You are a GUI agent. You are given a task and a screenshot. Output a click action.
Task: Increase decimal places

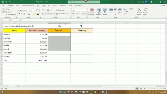pyautogui.click(x=83, y=14)
